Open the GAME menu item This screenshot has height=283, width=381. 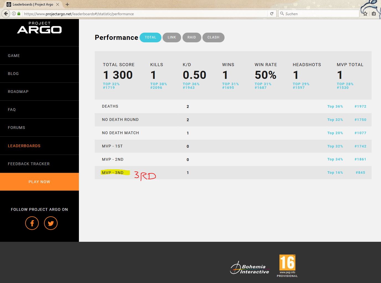(x=14, y=56)
